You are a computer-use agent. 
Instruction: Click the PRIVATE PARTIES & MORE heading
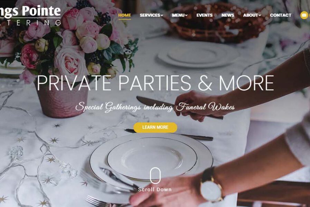click(155, 83)
